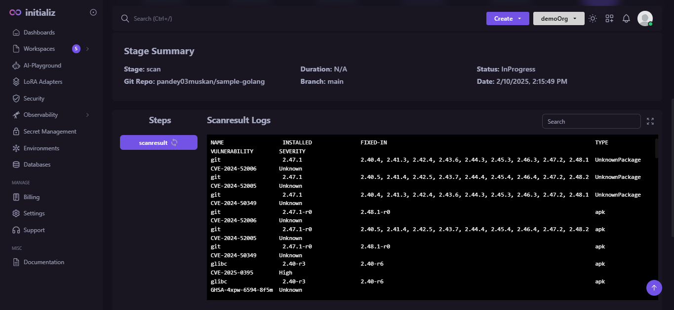Click the Security shield icon
This screenshot has height=310, width=674.
point(15,99)
